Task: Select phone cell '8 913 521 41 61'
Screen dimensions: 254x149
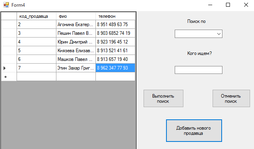Action: coord(115,51)
